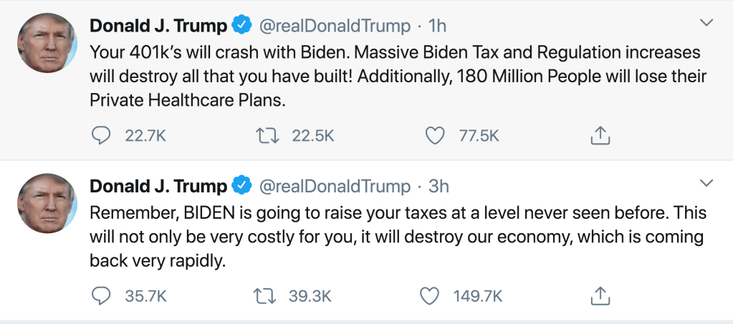Like the raise your taxes tweet
This screenshot has width=733, height=324.
point(431,295)
